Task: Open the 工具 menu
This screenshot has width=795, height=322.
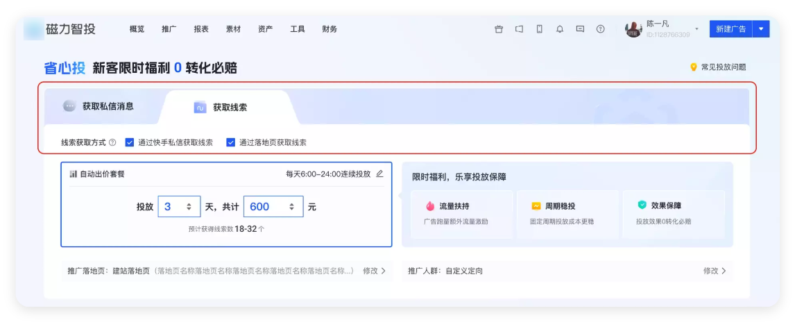Action: tap(297, 29)
